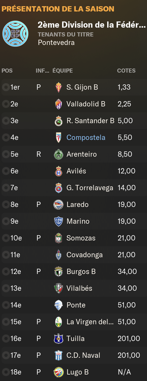
Task: Open the 2ème Division competition title
Action: point(92,25)
